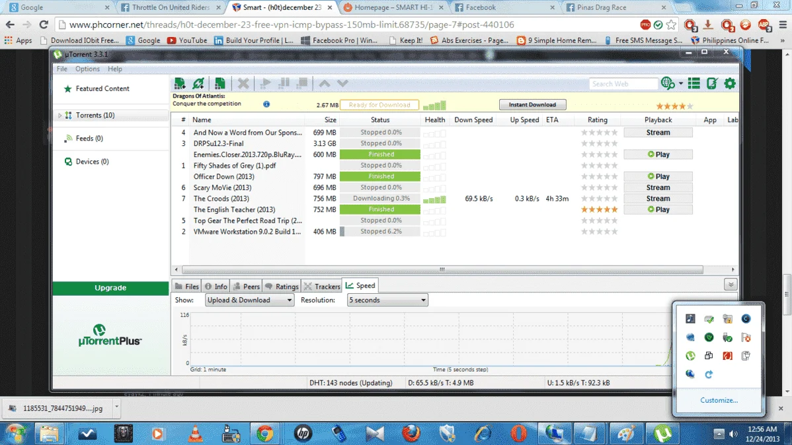The height and width of the screenshot is (445, 792).
Task: Click the Create New Torrent icon
Action: tap(219, 83)
